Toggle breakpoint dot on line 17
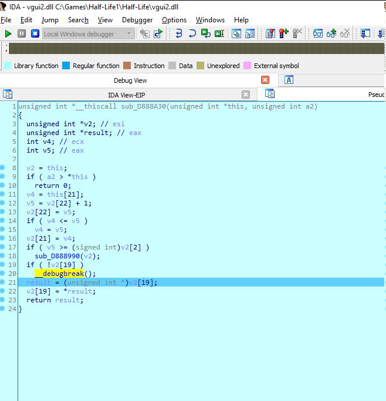 coord(2,247)
